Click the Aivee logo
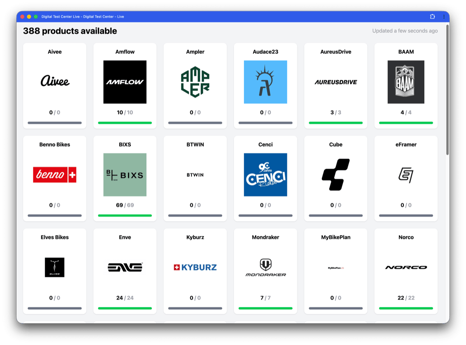Screen dimensions: 466x345 (55, 82)
